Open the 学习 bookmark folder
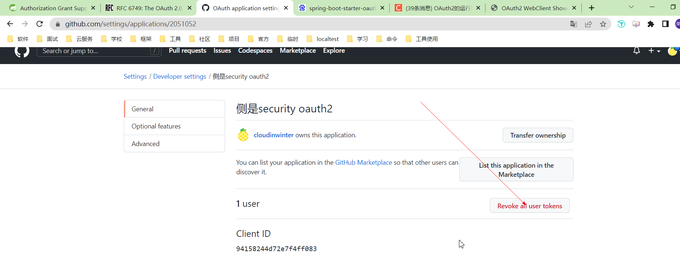This screenshot has height=261, width=680. coord(358,39)
